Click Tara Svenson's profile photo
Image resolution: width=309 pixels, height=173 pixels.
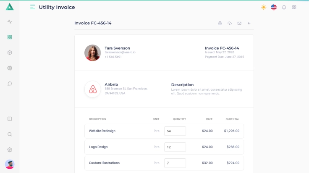click(92, 53)
